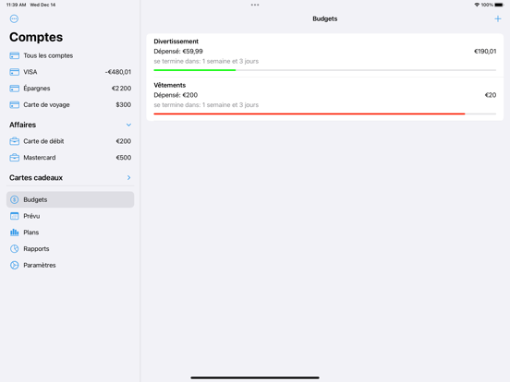Expand the Cartes cadeaux section chevron

point(128,178)
